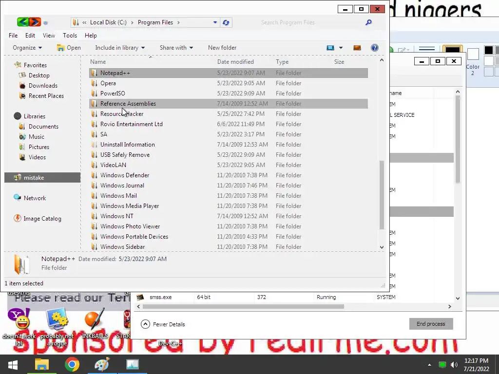Select Pictures under Libraries
This screenshot has width=499, height=374.
click(35, 147)
